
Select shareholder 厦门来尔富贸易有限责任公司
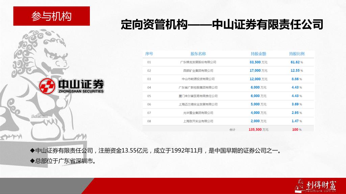point(198,96)
